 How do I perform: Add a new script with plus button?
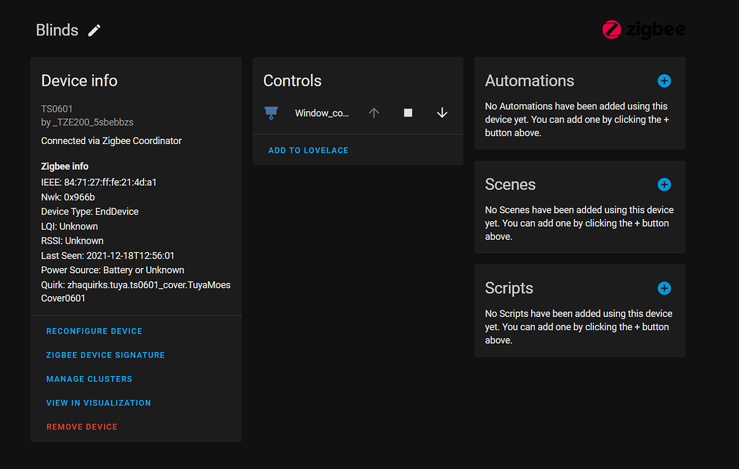pyautogui.click(x=664, y=288)
